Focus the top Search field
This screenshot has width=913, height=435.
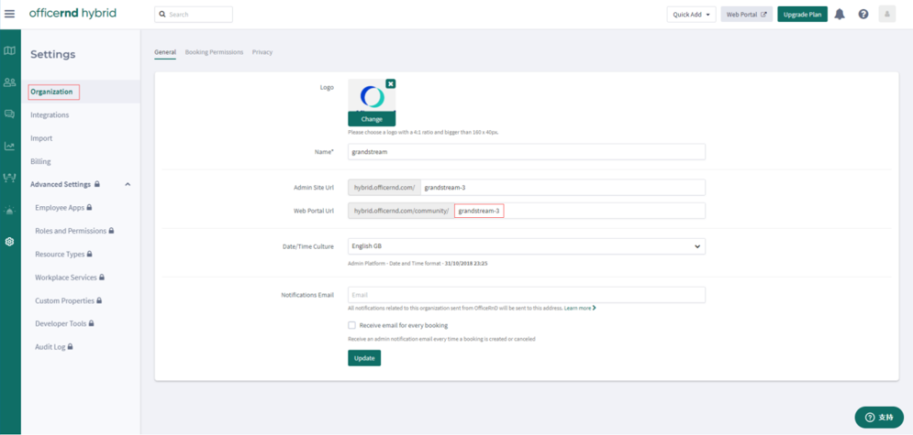pyautogui.click(x=194, y=15)
